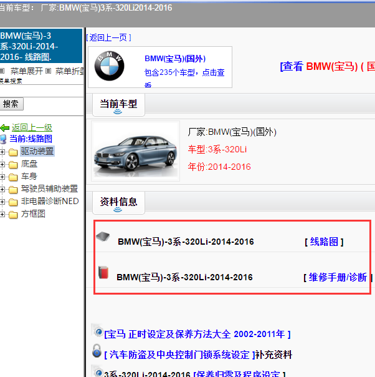
Task: Click 车型:3系-320Li text
Action: (217, 149)
